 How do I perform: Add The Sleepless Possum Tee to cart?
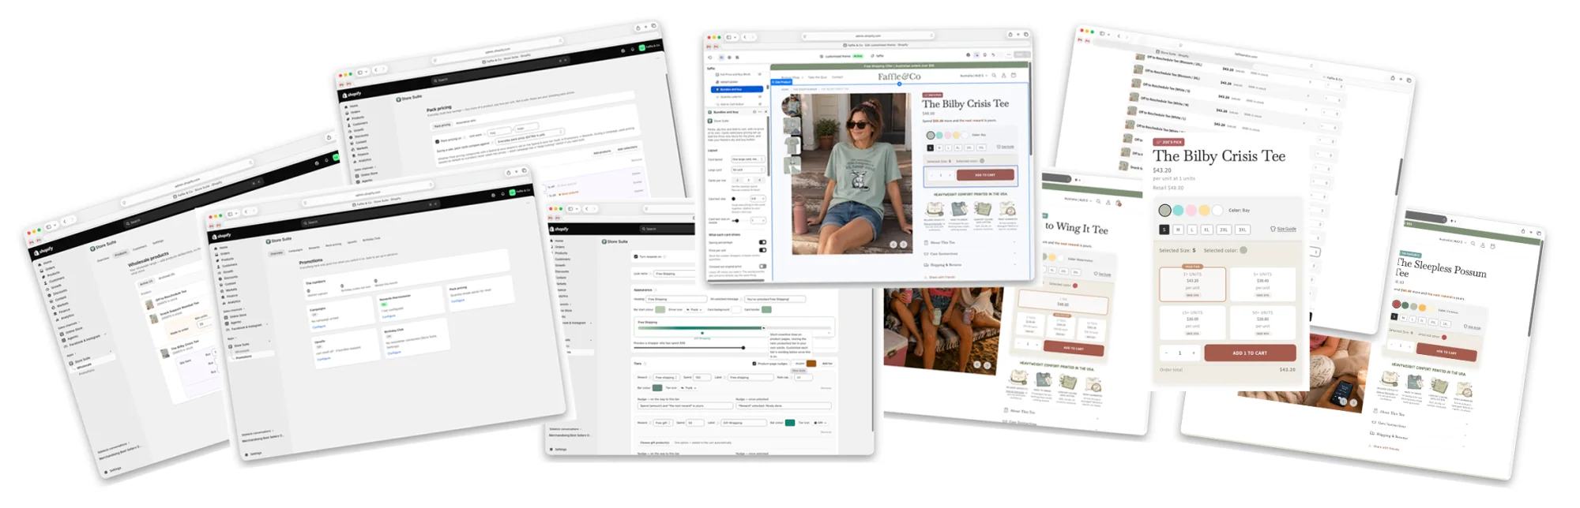pos(1446,352)
